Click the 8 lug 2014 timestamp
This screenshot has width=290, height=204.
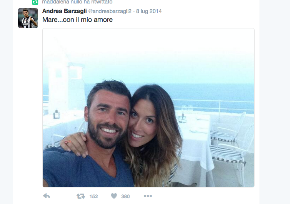tap(149, 11)
